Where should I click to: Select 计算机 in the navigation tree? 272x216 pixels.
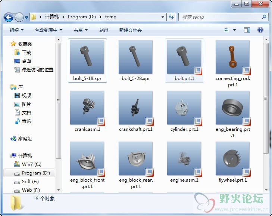pos(25,155)
